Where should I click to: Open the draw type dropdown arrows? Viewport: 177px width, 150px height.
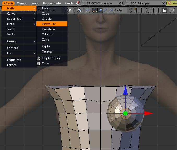pos(74,10)
